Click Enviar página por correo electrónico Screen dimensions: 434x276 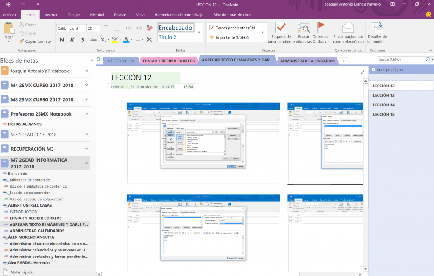[348, 33]
